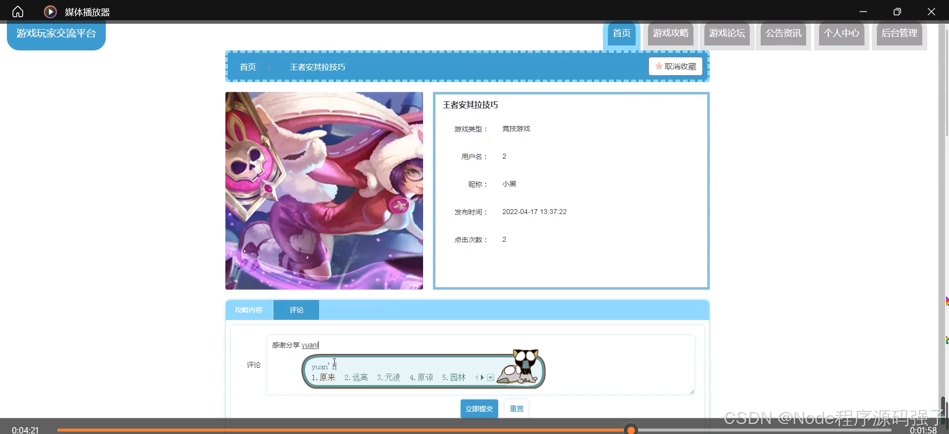Click the home icon in the media player title bar
Viewport: 949px width, 434px height.
pyautogui.click(x=18, y=11)
